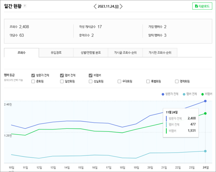Check the 특별회원 checkbox
The width and height of the screenshot is (216, 172).
pos(148,81)
